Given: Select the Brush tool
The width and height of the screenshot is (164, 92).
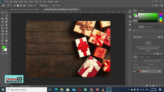Looking at the screenshot, I should [x=2, y=25].
